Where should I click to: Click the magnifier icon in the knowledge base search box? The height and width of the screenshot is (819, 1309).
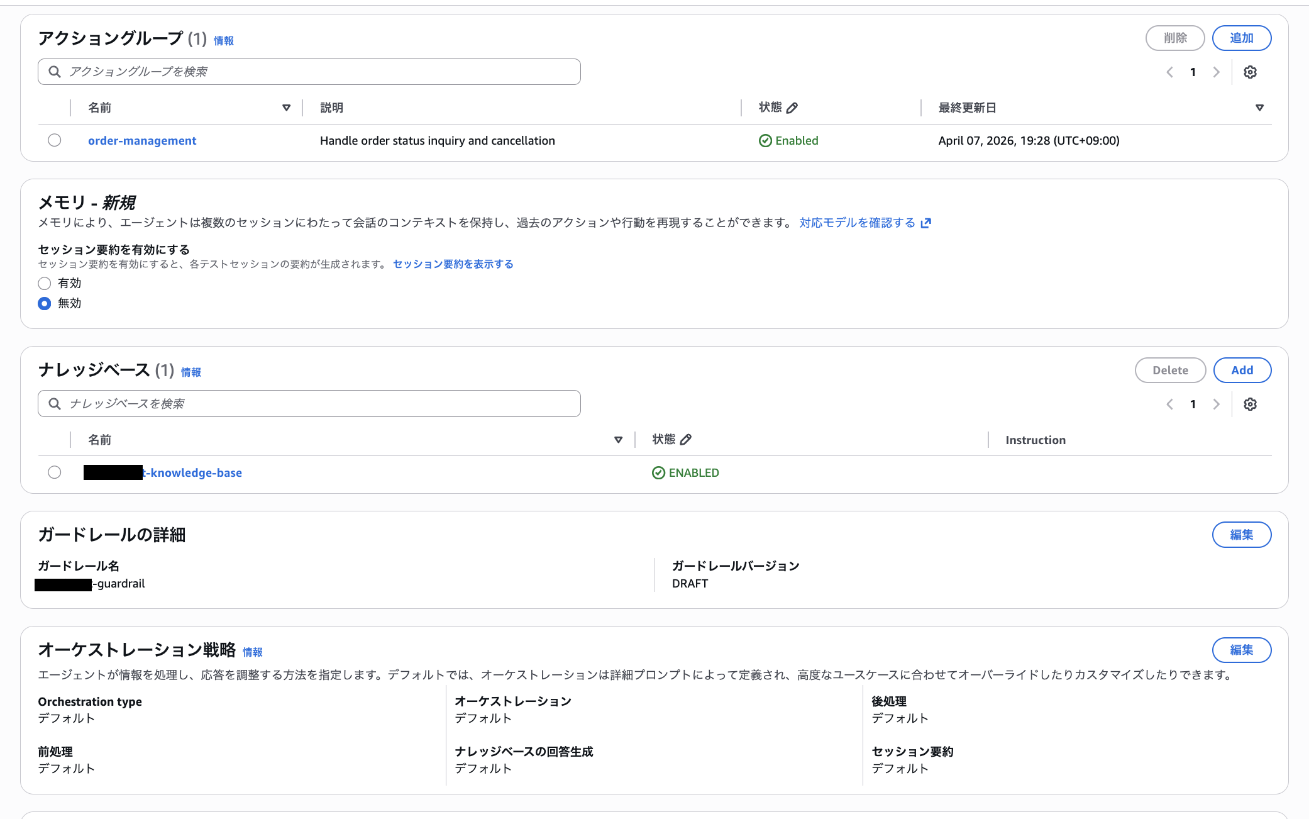pyautogui.click(x=54, y=403)
